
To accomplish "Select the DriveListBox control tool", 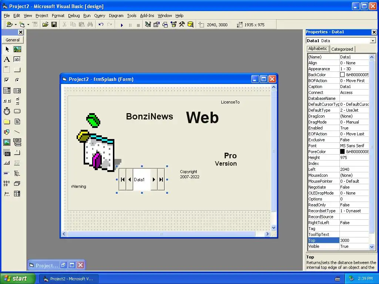I will click(x=17, y=111).
